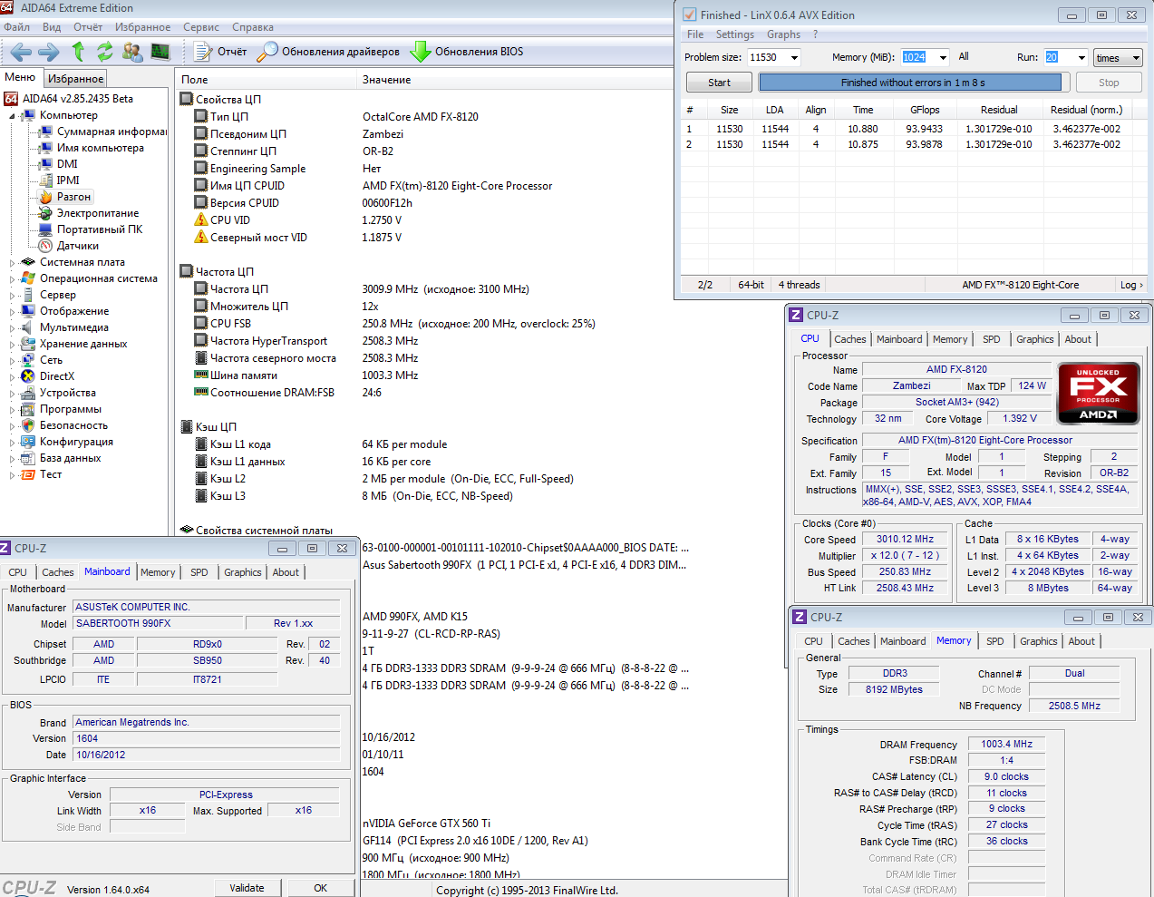Click the BIOS updates green arrow icon
This screenshot has height=897, width=1154.
(x=420, y=52)
